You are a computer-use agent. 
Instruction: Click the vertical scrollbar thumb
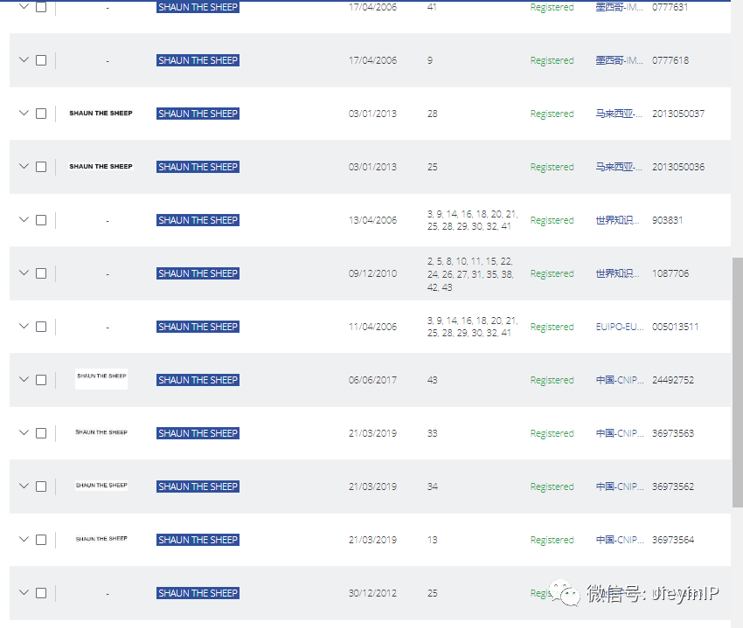[737, 383]
